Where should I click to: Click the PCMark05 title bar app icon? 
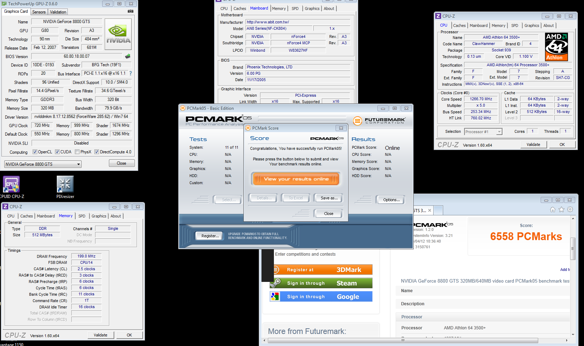(x=183, y=108)
